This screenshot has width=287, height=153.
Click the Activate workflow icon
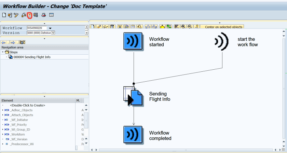(x=29, y=15)
